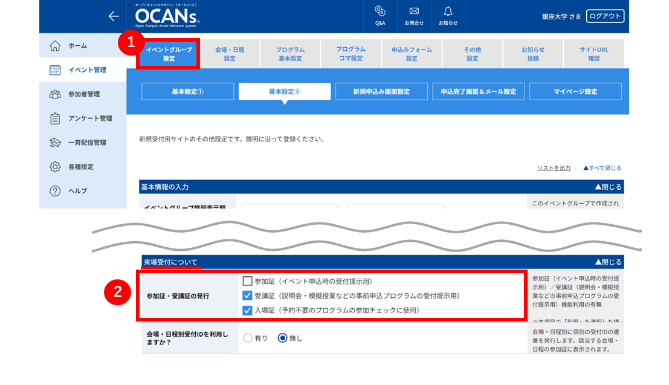Viewport: 669px width, 385px height.
Task: Open ヘルプ question mark icon
Action: (55, 191)
